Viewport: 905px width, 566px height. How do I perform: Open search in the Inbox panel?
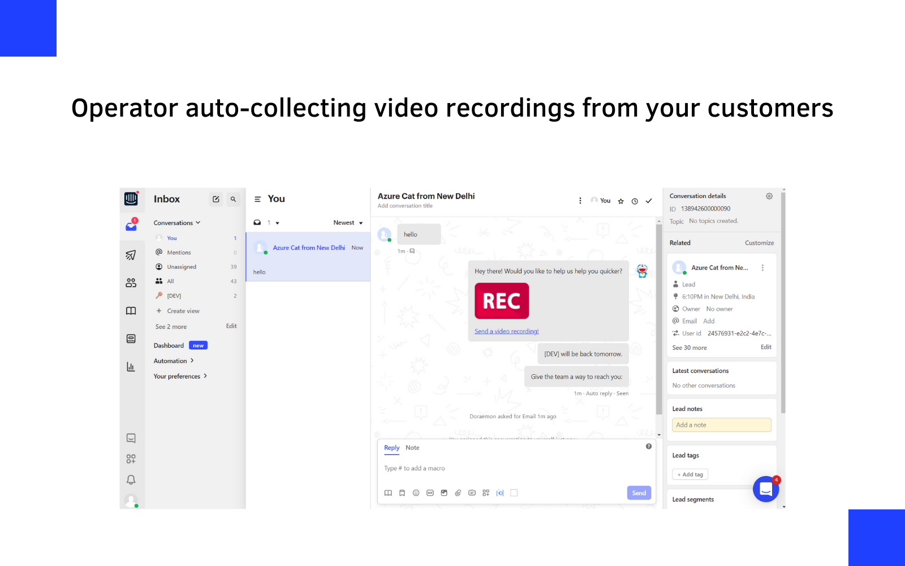tap(233, 199)
